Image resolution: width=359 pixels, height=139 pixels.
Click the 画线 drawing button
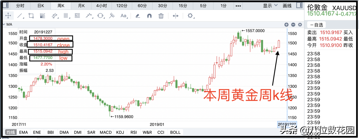287,6
